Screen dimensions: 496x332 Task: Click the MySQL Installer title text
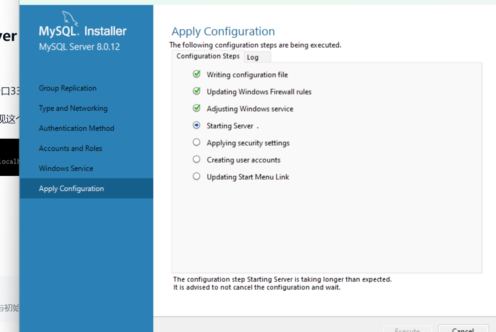pyautogui.click(x=83, y=31)
